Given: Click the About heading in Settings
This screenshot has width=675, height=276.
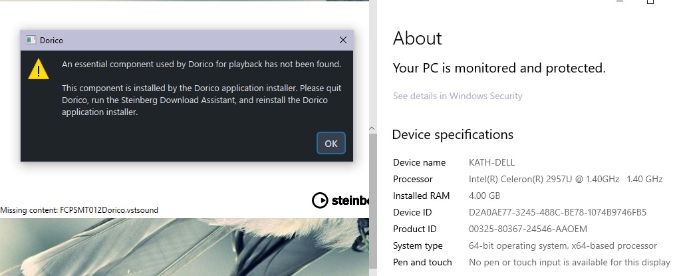Looking at the screenshot, I should (417, 39).
